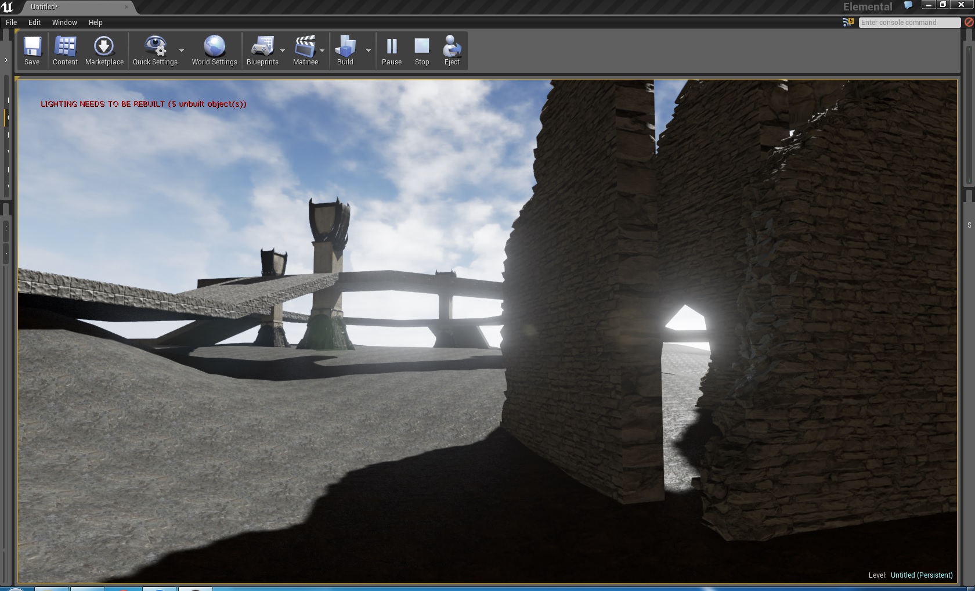Click the lighting needs rebuilt warning text
This screenshot has height=591, width=975.
(143, 104)
